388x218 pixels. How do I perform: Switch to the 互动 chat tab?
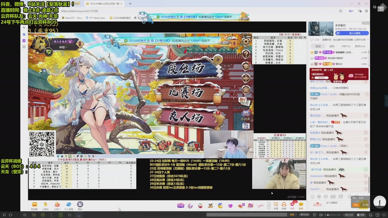318,46
